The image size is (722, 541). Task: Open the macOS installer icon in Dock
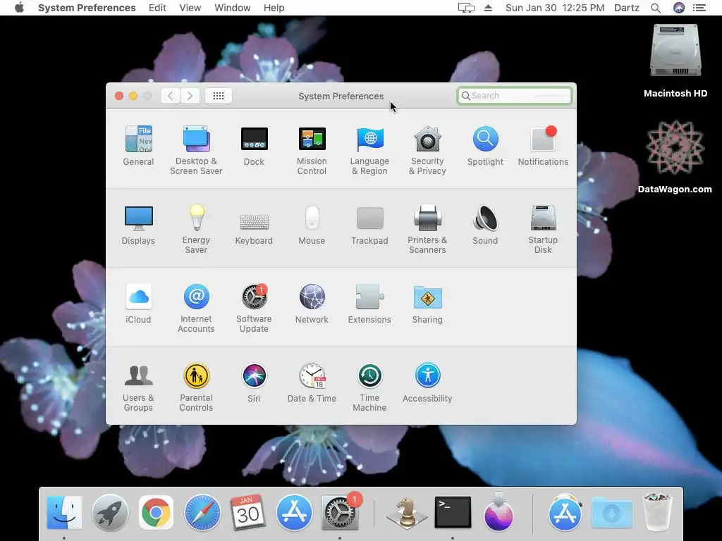point(498,511)
